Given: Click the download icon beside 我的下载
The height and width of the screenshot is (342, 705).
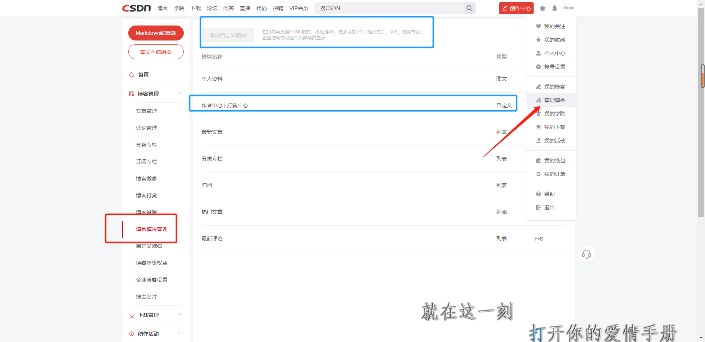Looking at the screenshot, I should 538,127.
